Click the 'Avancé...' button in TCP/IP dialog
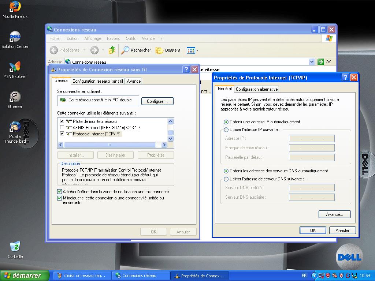The width and height of the screenshot is (375, 281). [334, 214]
